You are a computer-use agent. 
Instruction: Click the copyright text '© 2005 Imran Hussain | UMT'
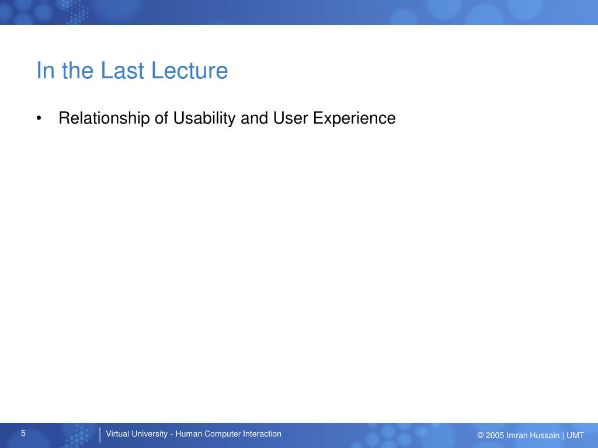530,435
